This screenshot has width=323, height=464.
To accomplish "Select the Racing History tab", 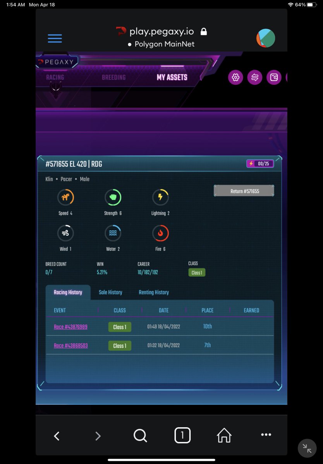I will point(68,292).
